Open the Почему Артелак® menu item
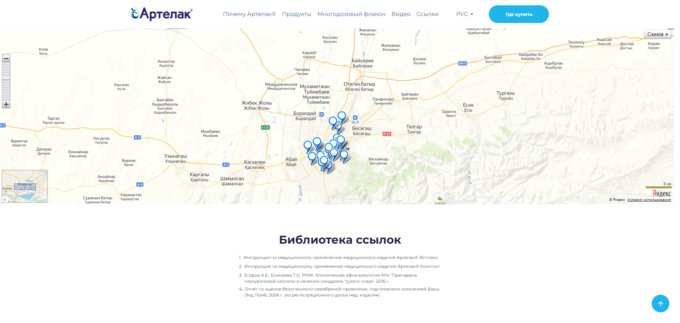 pos(249,14)
